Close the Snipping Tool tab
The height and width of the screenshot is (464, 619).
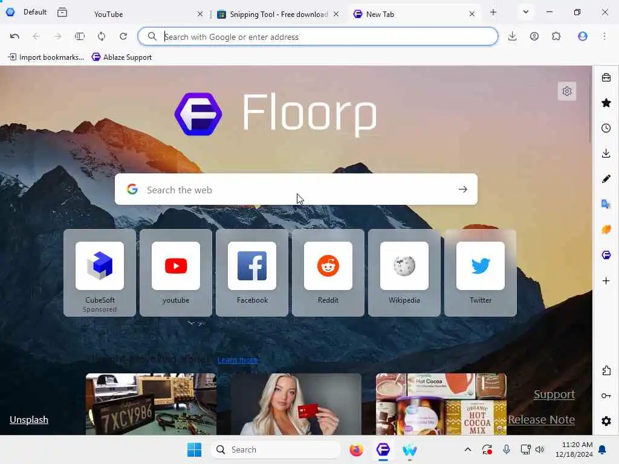coord(336,14)
